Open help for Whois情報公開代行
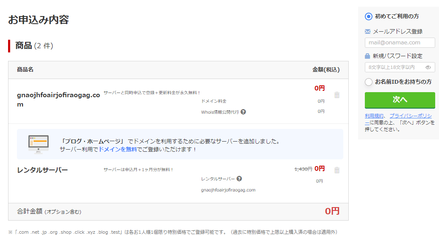The height and width of the screenshot is (235, 439). [x=243, y=112]
